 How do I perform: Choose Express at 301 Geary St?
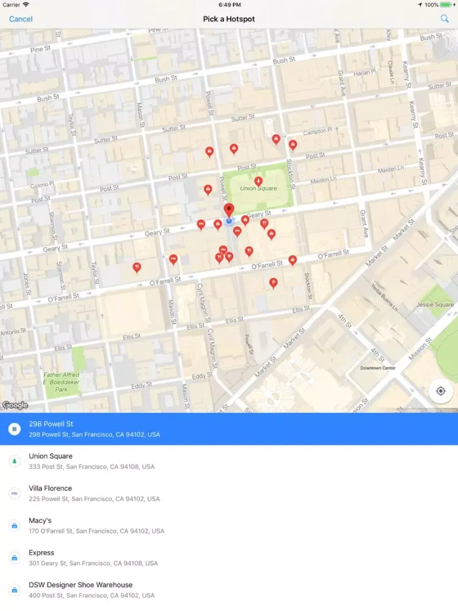(229, 558)
